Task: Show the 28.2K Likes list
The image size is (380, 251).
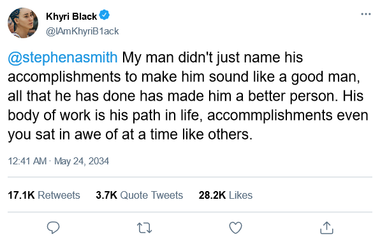Action: [226, 195]
